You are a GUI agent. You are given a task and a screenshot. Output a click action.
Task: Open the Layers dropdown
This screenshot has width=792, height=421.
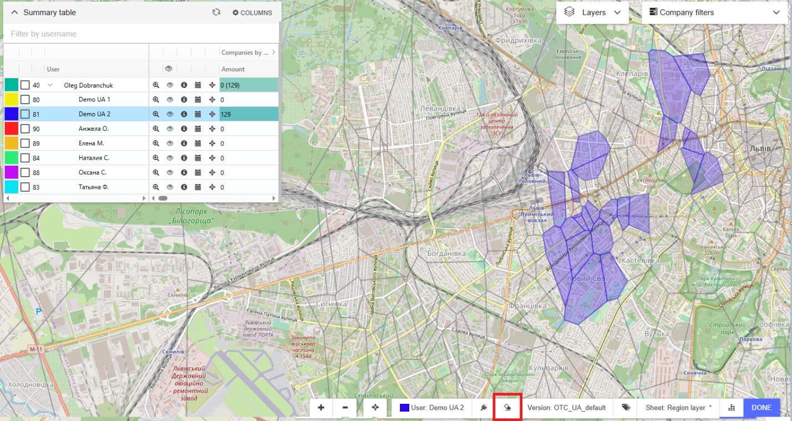pyautogui.click(x=592, y=12)
